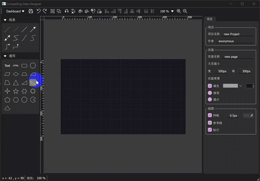Redo the last undone action
Viewport: 260px width, 181px height.
(45, 11)
